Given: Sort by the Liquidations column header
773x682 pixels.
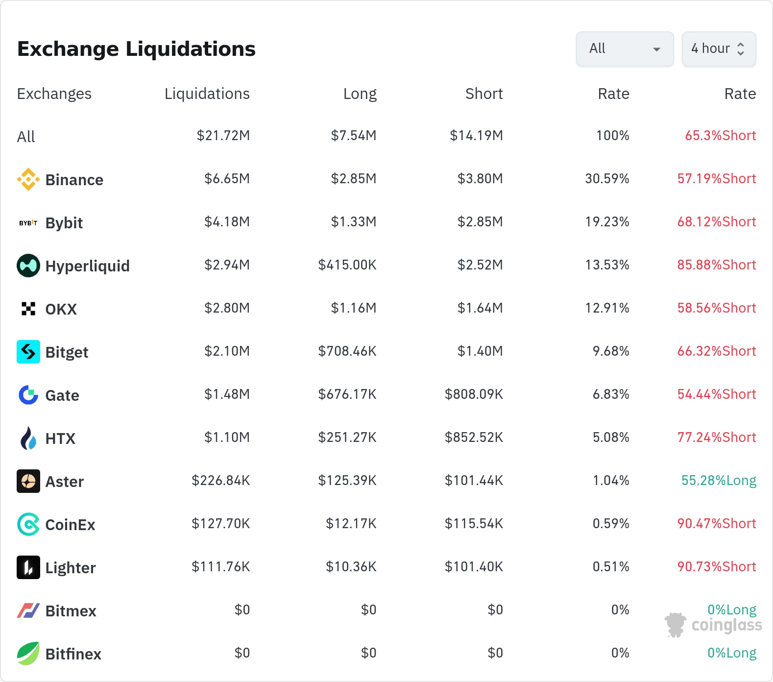Looking at the screenshot, I should point(207,94).
